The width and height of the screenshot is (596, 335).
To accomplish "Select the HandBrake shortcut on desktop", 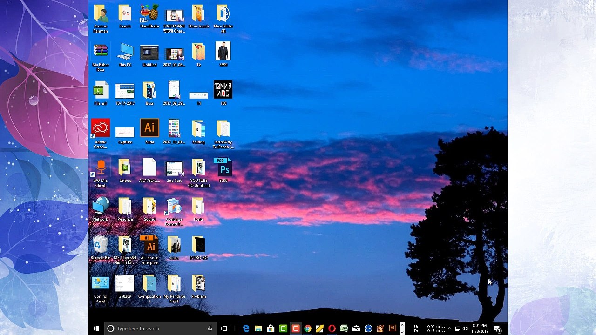I will pyautogui.click(x=149, y=14).
